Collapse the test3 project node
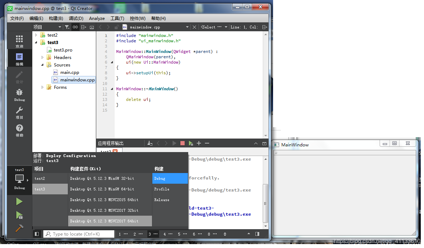Screen dimensions: 424x248 pyautogui.click(x=36, y=43)
